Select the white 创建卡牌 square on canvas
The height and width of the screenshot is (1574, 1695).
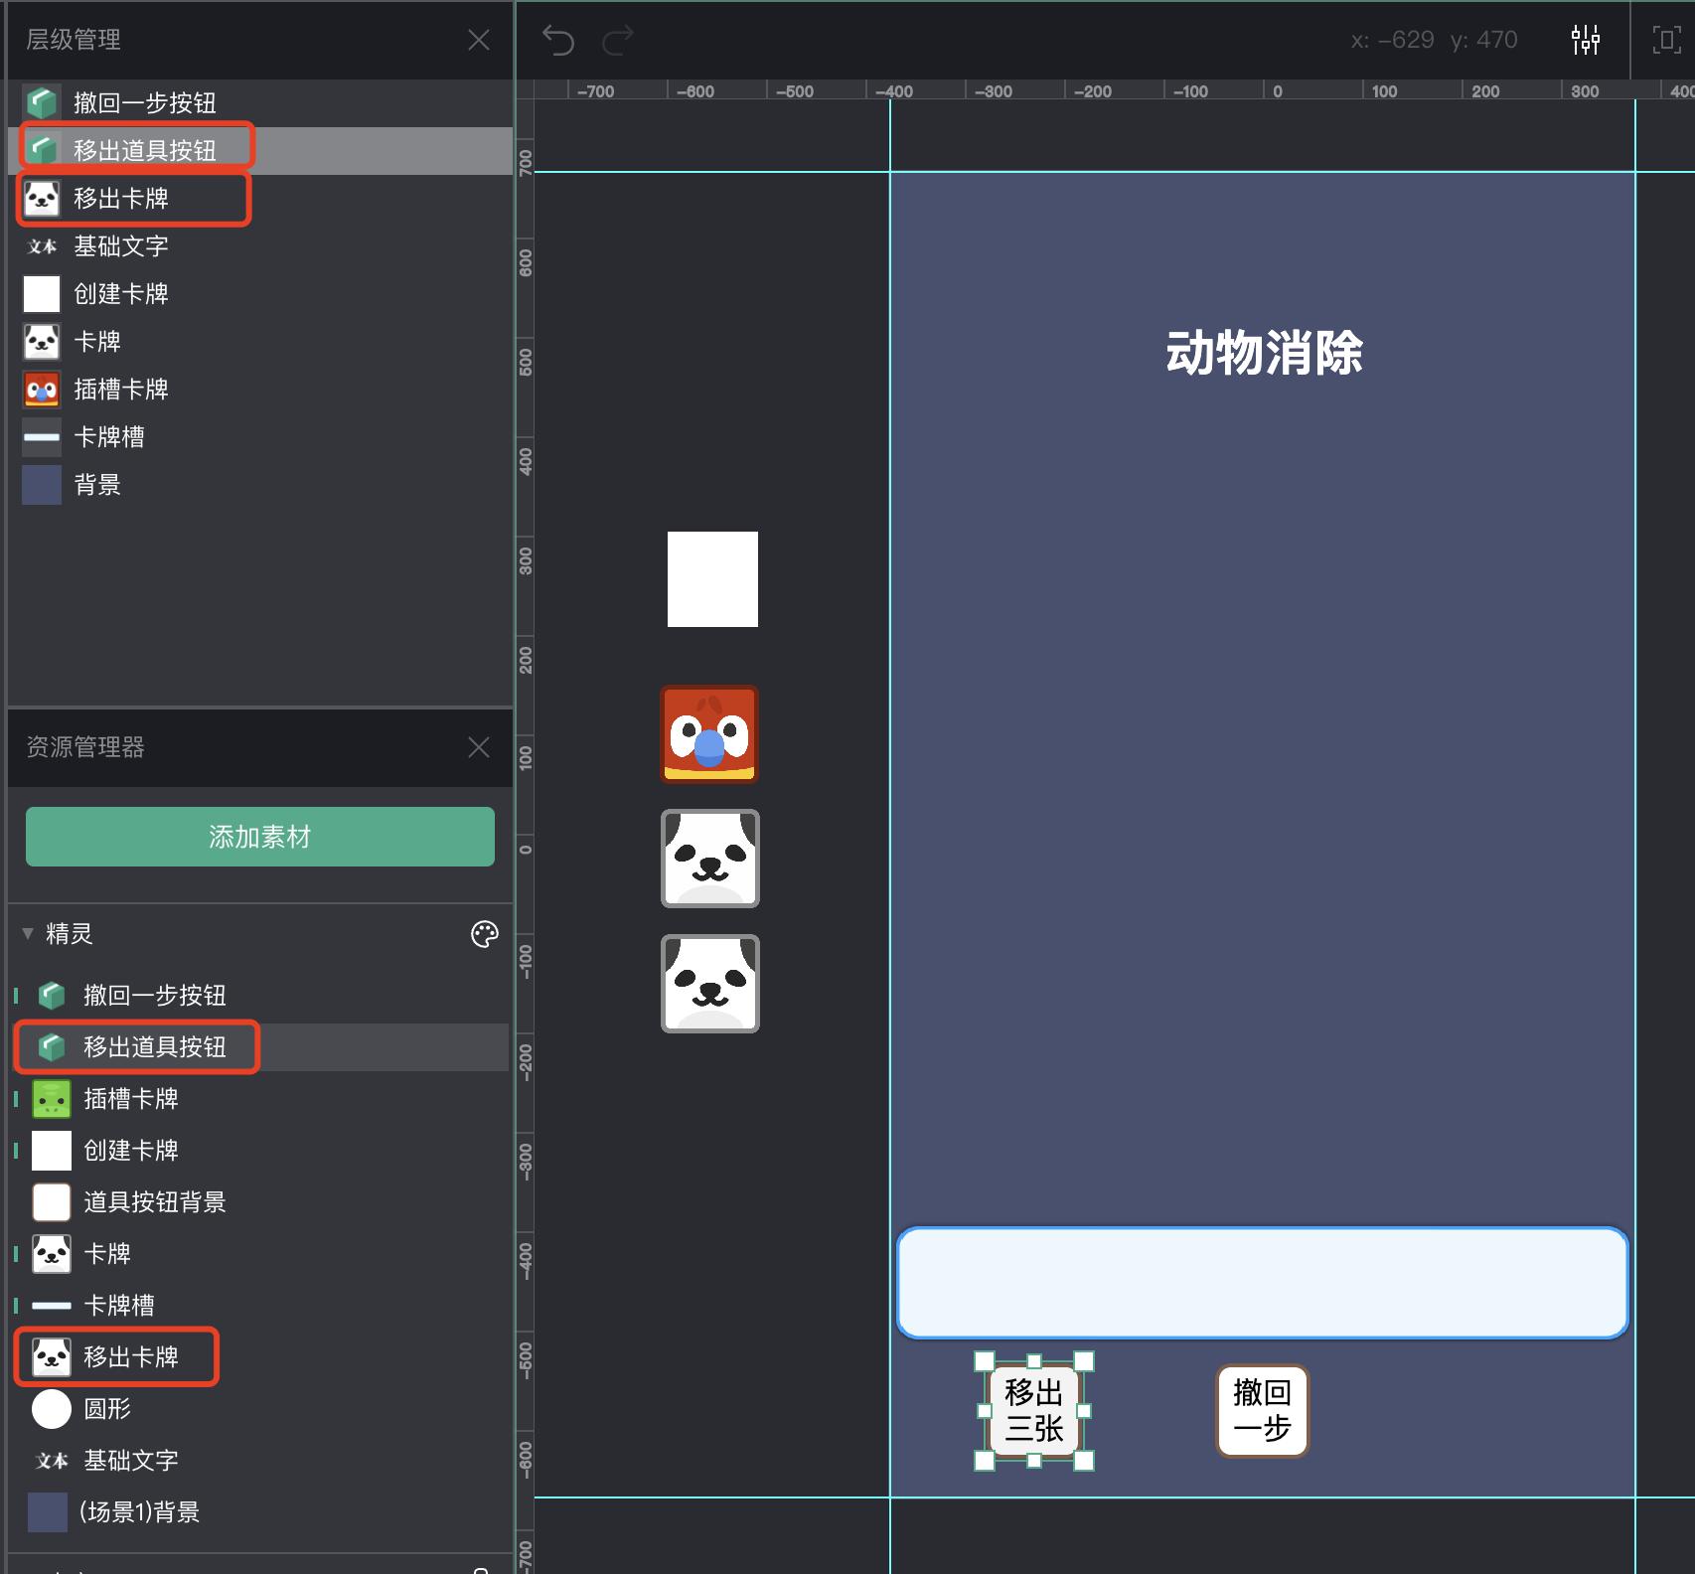click(x=711, y=578)
